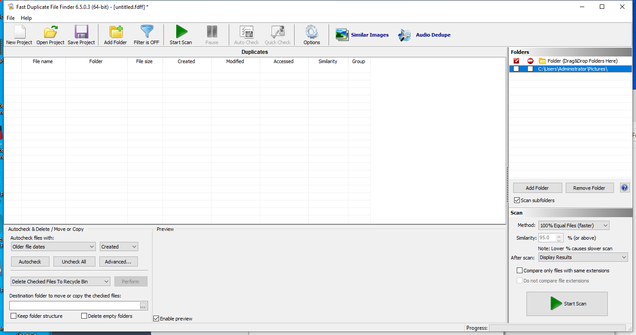The width and height of the screenshot is (636, 335).
Task: Open After scan Display Results dropdown
Action: tap(583, 257)
